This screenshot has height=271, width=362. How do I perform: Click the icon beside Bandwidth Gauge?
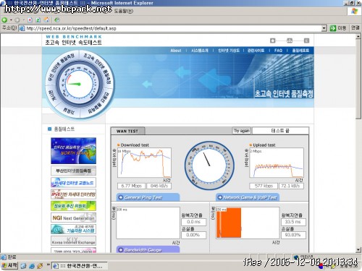[120, 250]
